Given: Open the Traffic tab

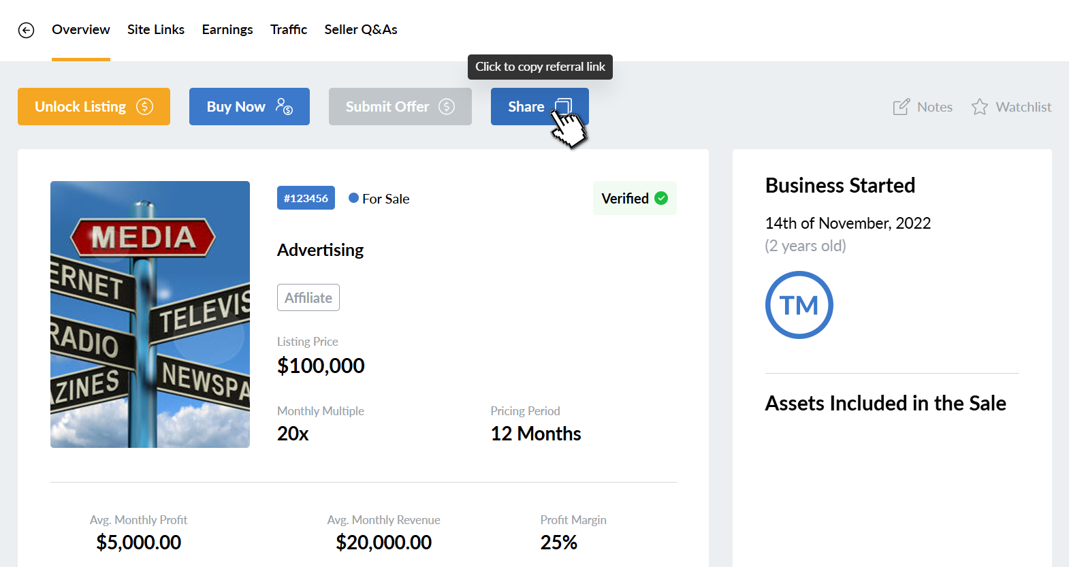Looking at the screenshot, I should click(x=289, y=30).
